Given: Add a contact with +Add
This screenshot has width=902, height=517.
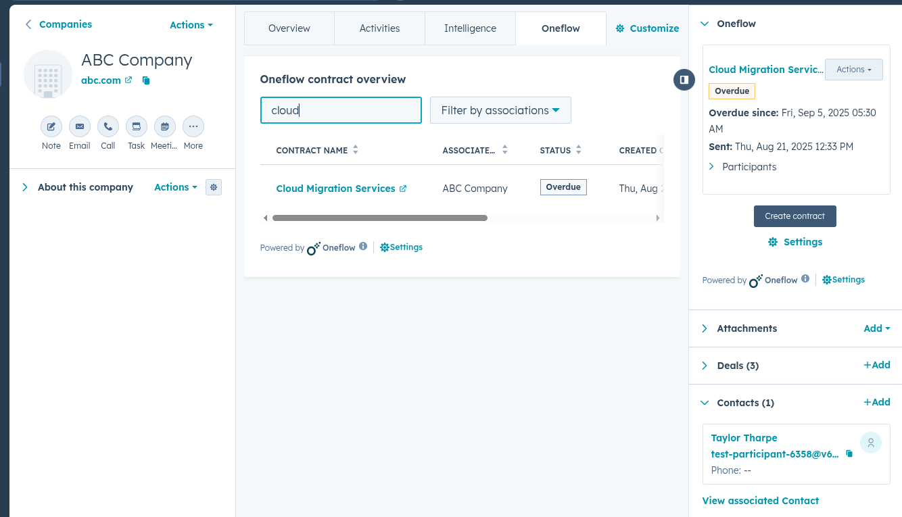Looking at the screenshot, I should coord(877,402).
